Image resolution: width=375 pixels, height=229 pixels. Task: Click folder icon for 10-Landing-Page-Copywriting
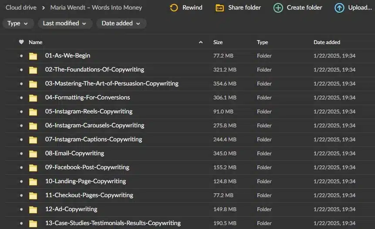33,181
